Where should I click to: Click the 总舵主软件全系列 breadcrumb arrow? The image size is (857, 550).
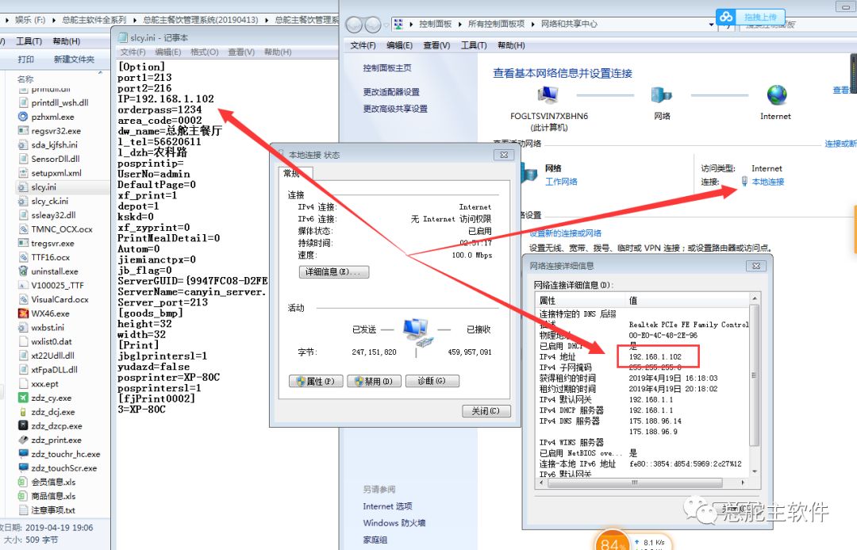tap(135, 20)
